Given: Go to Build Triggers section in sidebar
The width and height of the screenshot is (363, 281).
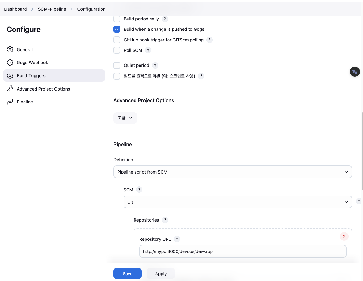Looking at the screenshot, I should [x=31, y=76].
